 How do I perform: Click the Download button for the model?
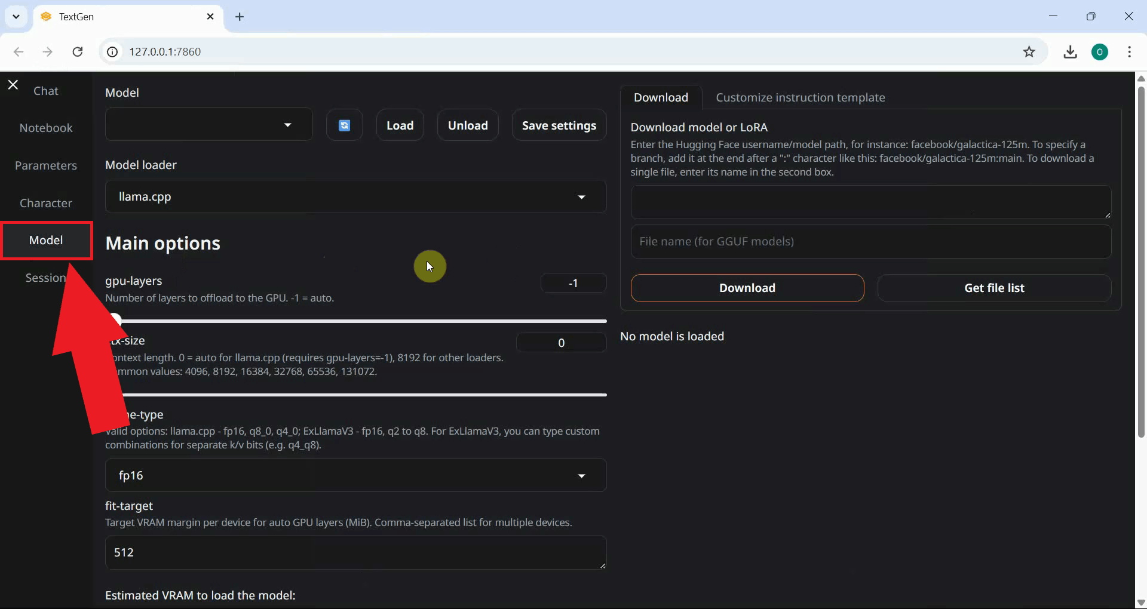coord(747,288)
